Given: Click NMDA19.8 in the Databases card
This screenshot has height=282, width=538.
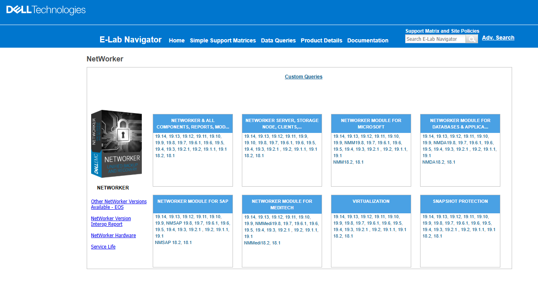Looking at the screenshot, I should point(444,143).
